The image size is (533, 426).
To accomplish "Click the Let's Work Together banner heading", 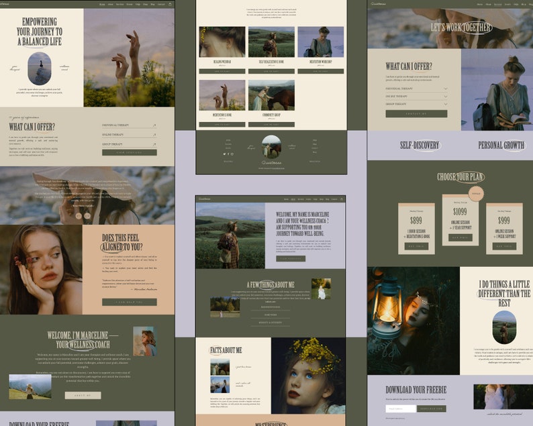I will [x=461, y=28].
